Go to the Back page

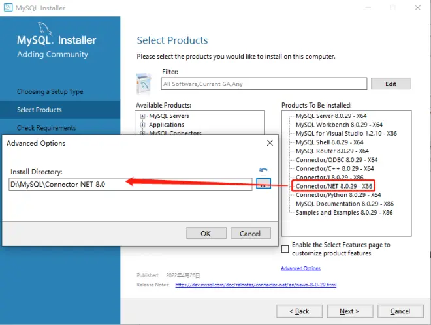(x=299, y=311)
